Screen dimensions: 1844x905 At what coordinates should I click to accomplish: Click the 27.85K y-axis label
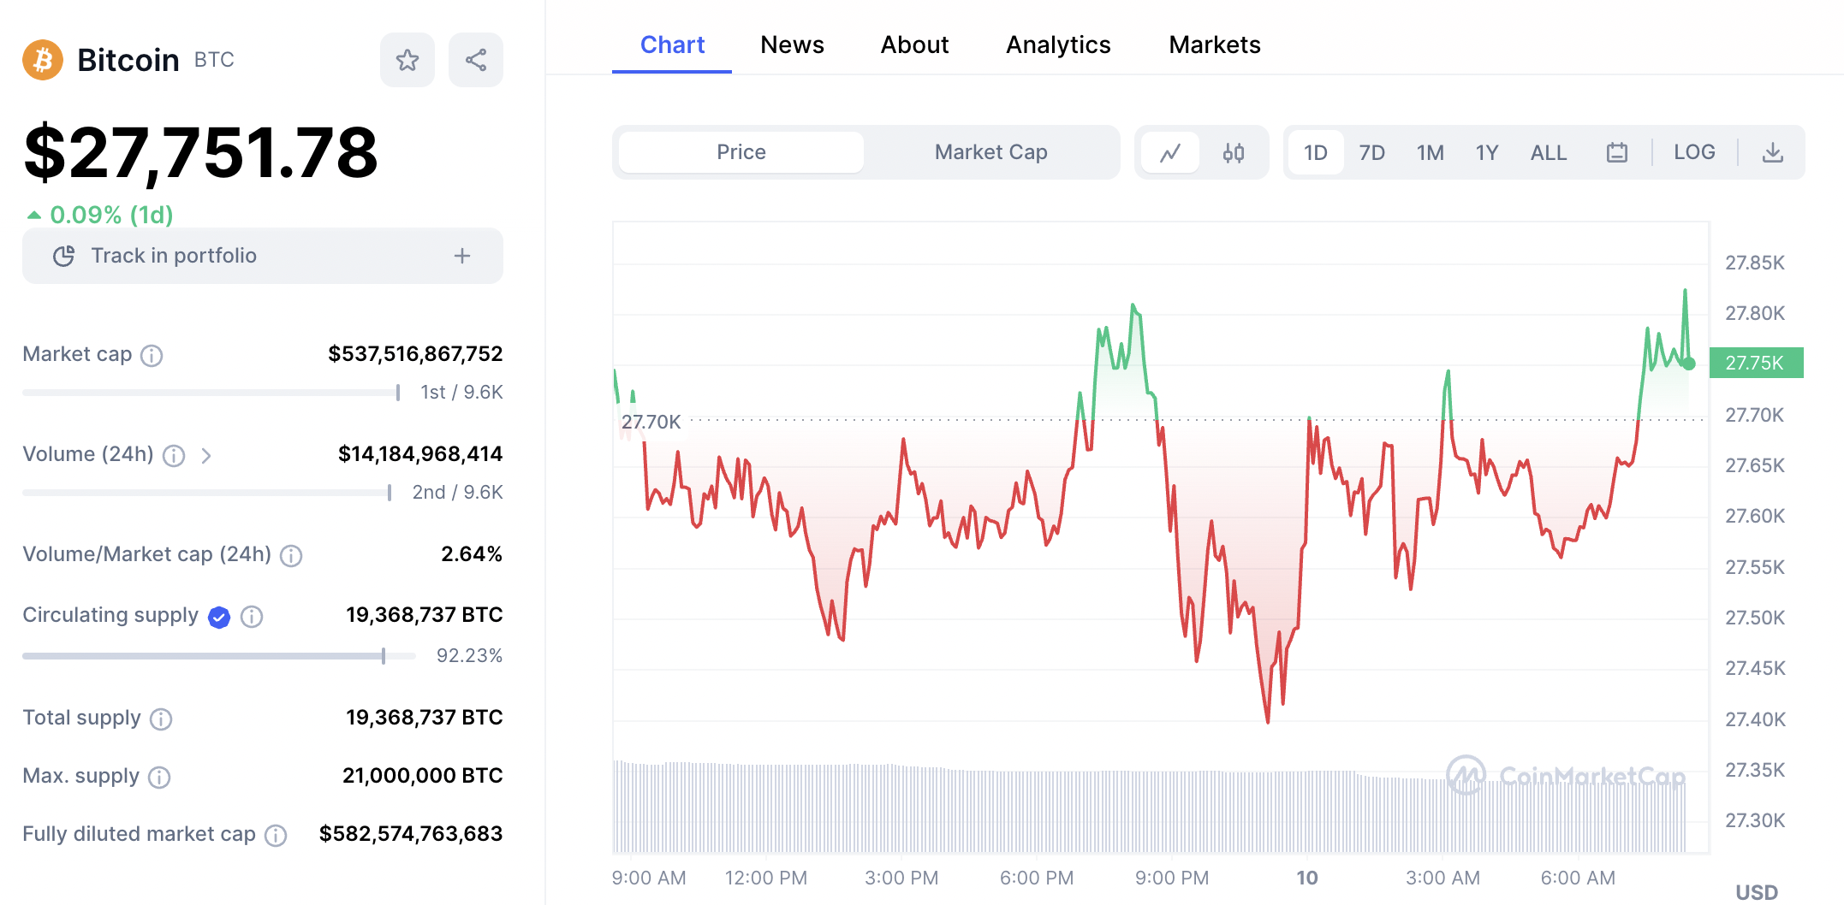tap(1755, 263)
